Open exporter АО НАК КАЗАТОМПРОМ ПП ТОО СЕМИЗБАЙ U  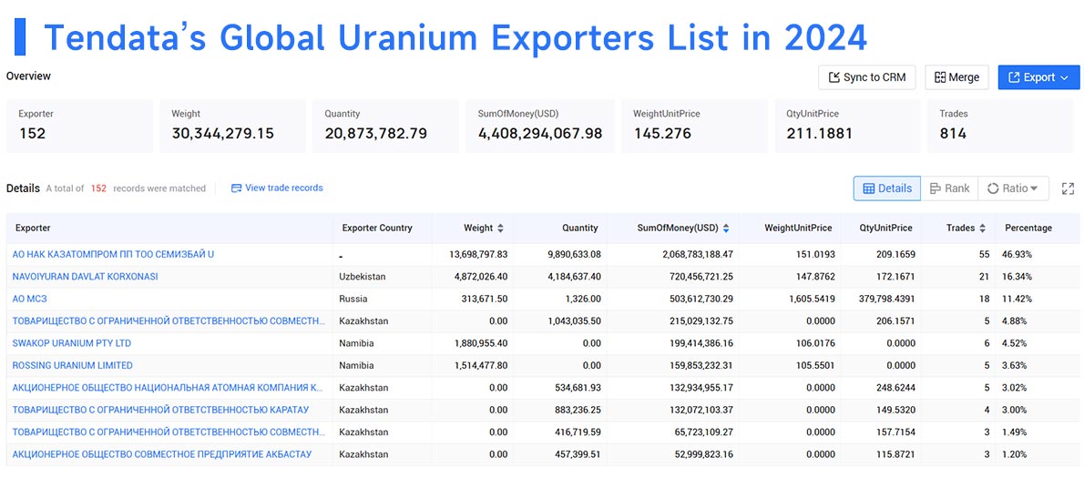[113, 254]
